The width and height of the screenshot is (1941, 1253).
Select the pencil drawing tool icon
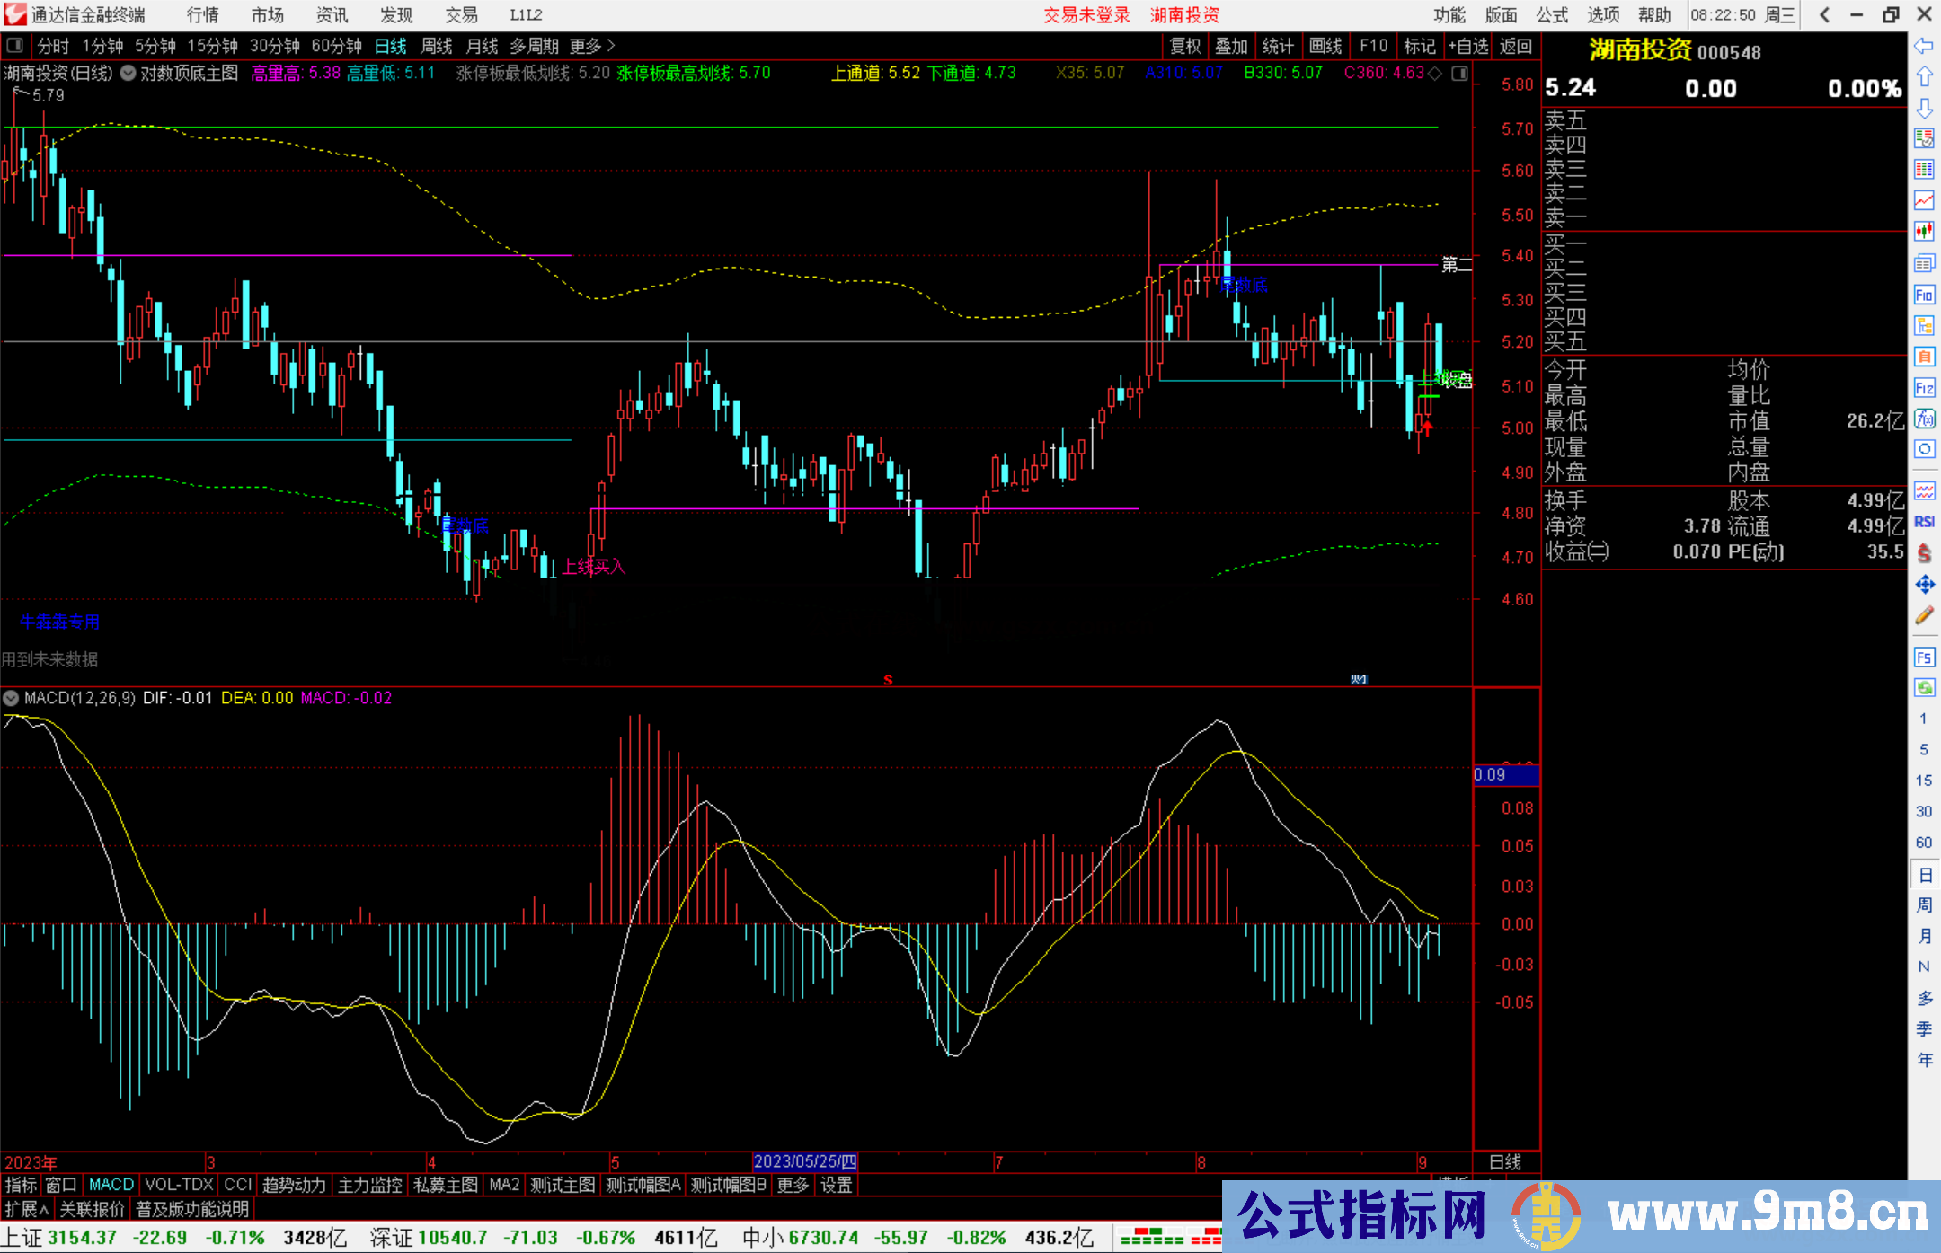(x=1924, y=615)
